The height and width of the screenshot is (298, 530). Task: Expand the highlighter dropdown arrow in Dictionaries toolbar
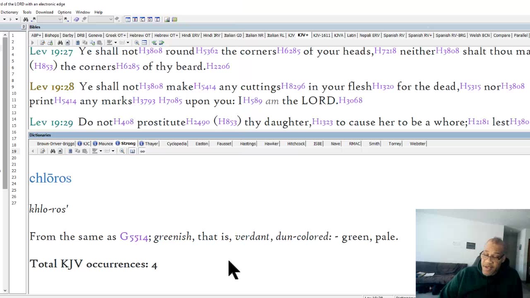[x=101, y=151]
